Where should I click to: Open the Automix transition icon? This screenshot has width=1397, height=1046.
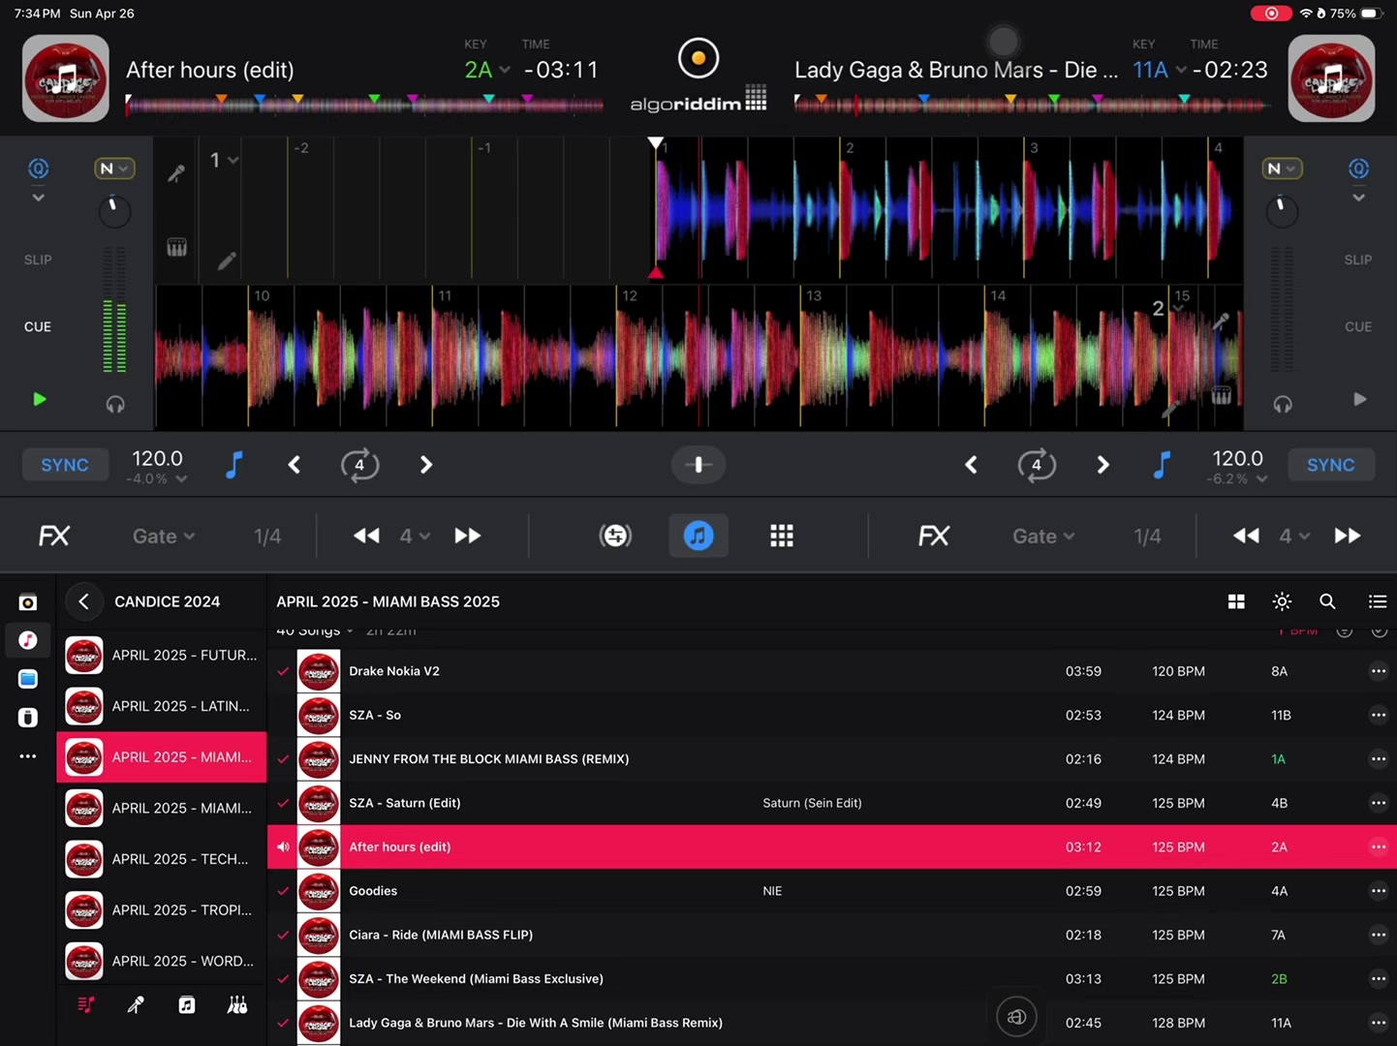615,536
